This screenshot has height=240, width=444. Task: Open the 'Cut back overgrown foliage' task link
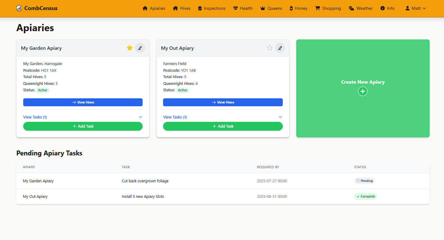pyautogui.click(x=145, y=181)
